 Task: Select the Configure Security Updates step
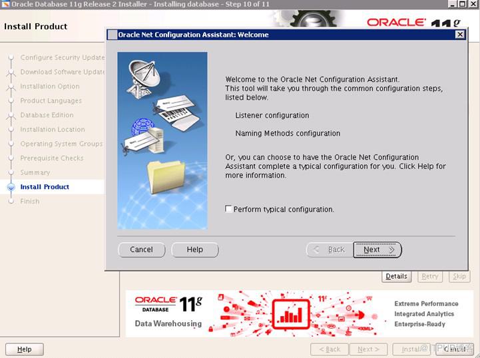pyautogui.click(x=63, y=57)
